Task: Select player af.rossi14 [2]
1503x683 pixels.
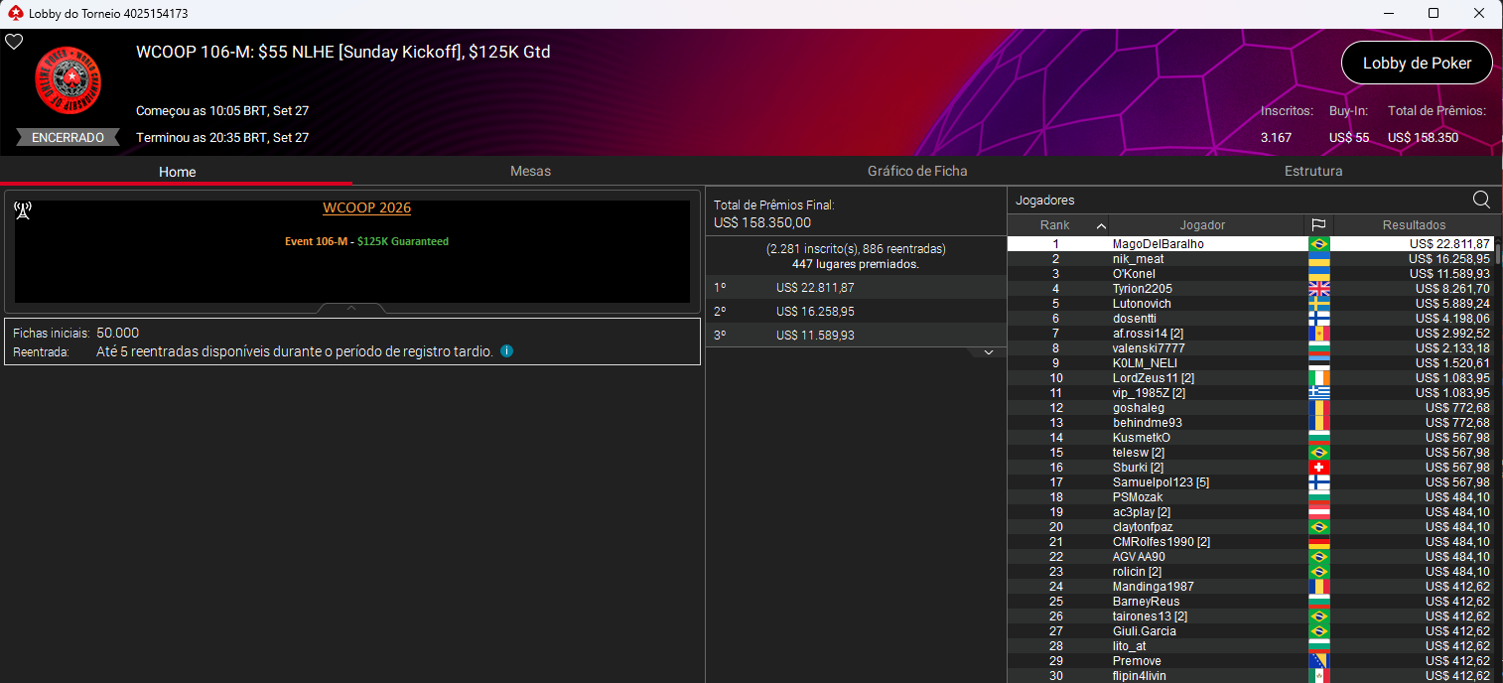Action: point(1251,334)
